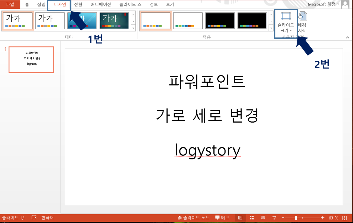The height and width of the screenshot is (223, 353).
Task: Select the first white variant in 적용
Action: pyautogui.click(x=156, y=21)
